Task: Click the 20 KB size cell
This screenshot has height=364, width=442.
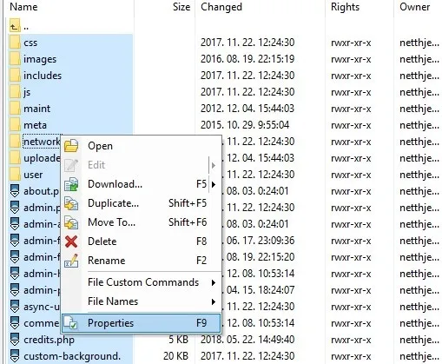Action: point(175,356)
